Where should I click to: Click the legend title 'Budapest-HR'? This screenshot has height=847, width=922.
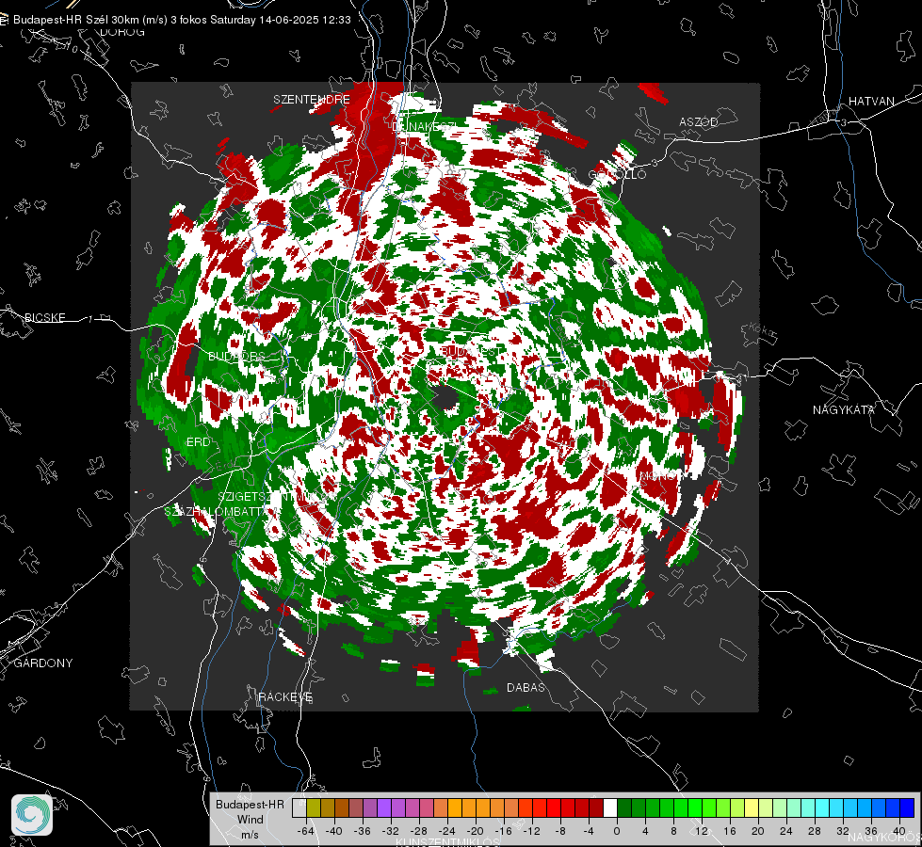[x=250, y=804]
